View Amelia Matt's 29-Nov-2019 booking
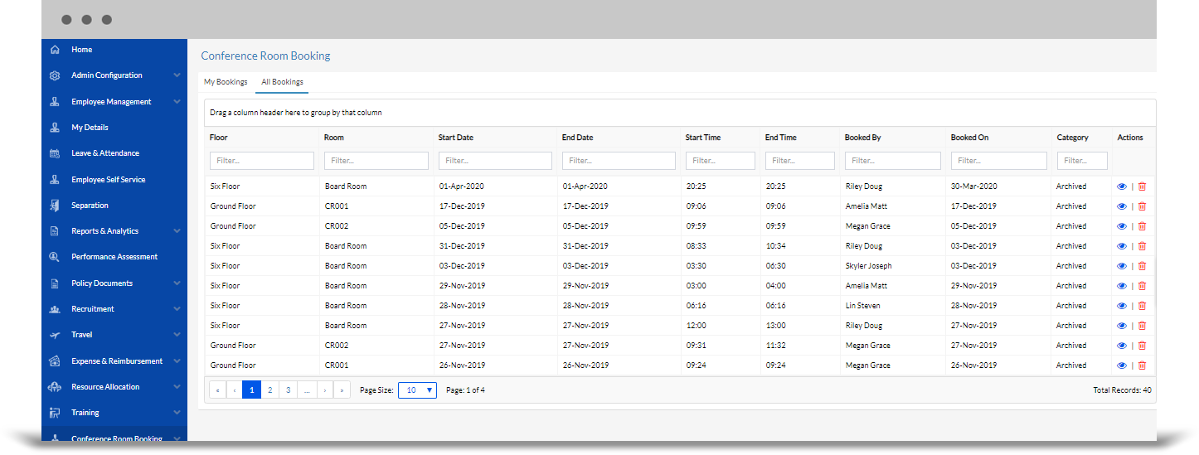Viewport: 1199px width, 455px height. [1122, 286]
